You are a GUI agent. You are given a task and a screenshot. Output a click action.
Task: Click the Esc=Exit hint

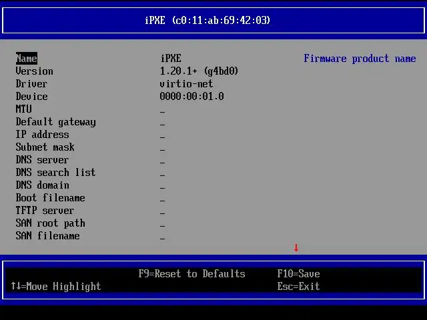click(298, 286)
